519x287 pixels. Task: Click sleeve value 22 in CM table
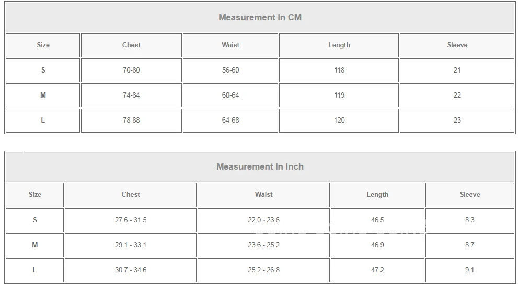[457, 95]
